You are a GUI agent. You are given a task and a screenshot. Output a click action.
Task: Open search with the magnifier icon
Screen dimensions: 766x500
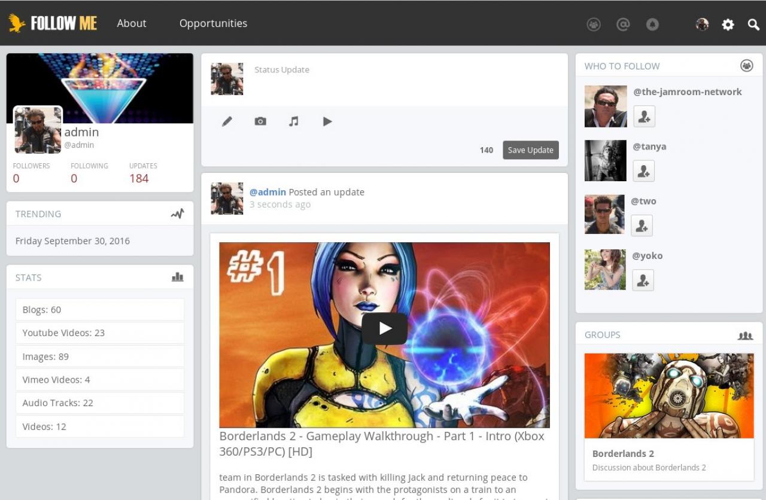tap(753, 25)
